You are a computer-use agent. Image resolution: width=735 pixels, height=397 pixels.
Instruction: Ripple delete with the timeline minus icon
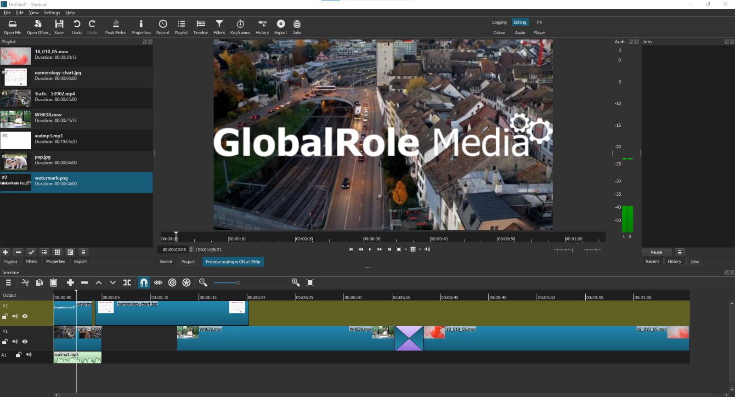point(85,283)
